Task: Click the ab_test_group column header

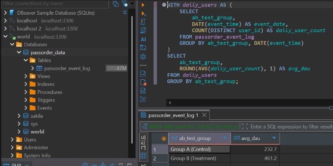Action: (199, 138)
